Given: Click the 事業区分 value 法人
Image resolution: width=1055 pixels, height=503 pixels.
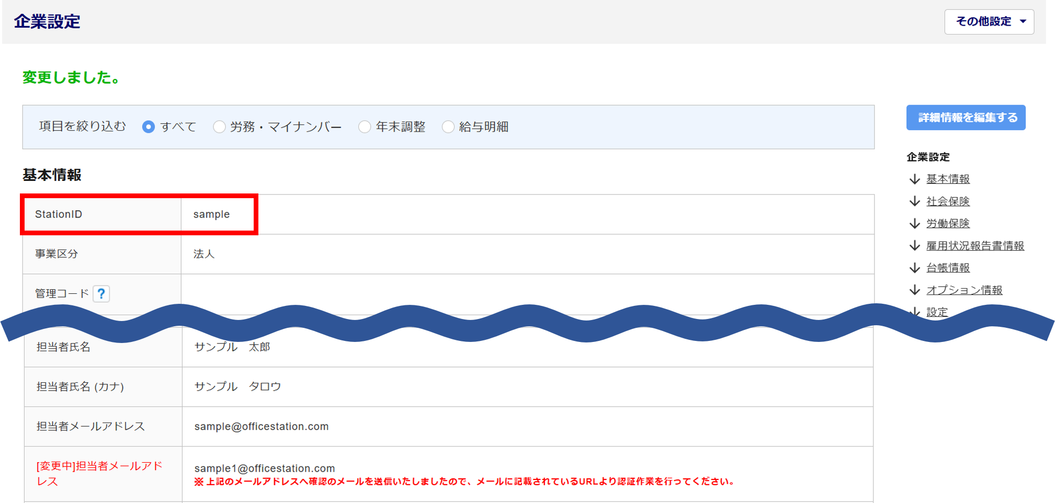Looking at the screenshot, I should (x=204, y=254).
